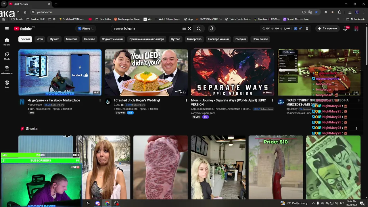The image size is (368, 207).
Task: Select the Миксове filter chip
Action: [x=72, y=39]
